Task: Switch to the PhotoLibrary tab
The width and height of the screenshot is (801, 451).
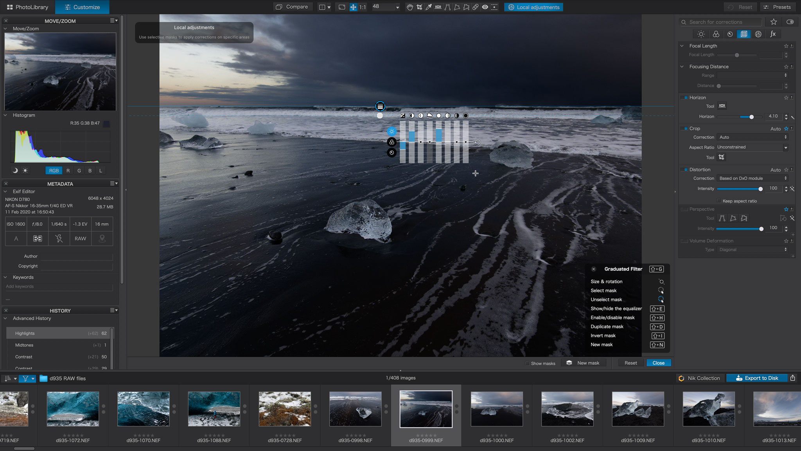Action: (x=27, y=7)
